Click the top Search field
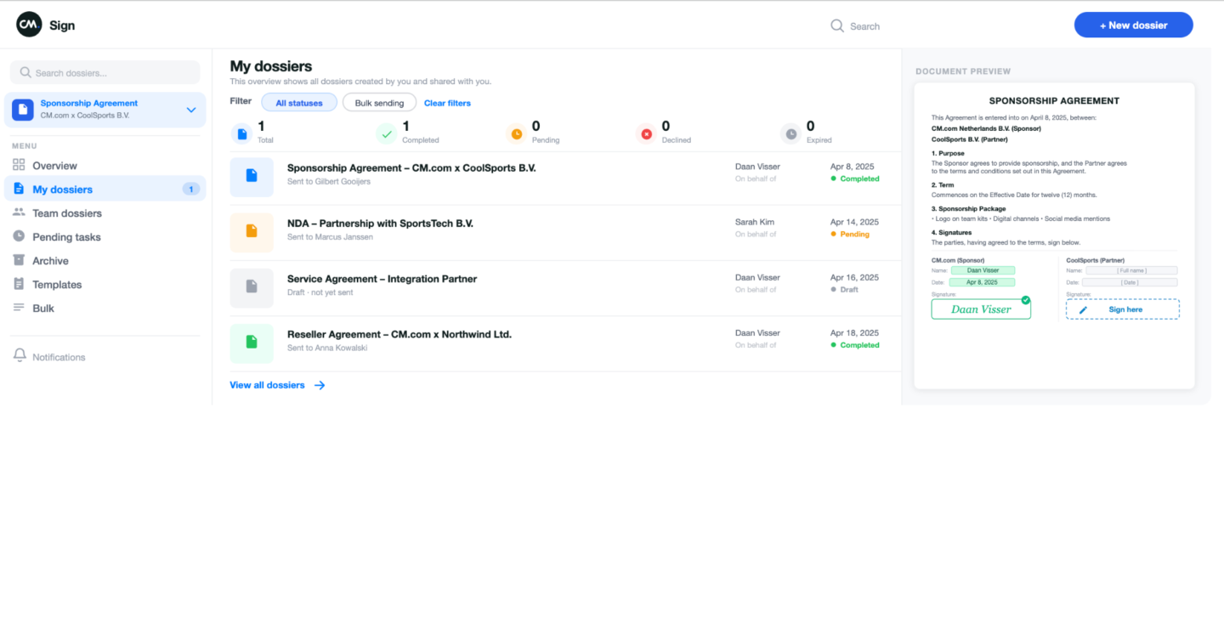The height and width of the screenshot is (629, 1224). click(864, 26)
